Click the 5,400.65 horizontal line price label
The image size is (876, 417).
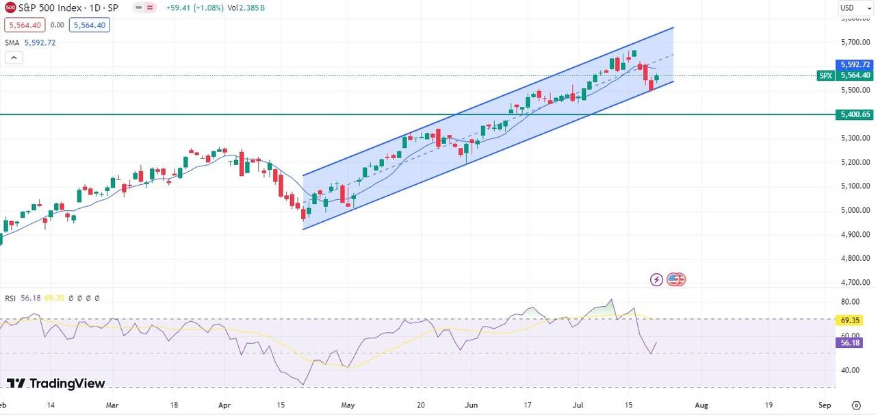pos(855,114)
